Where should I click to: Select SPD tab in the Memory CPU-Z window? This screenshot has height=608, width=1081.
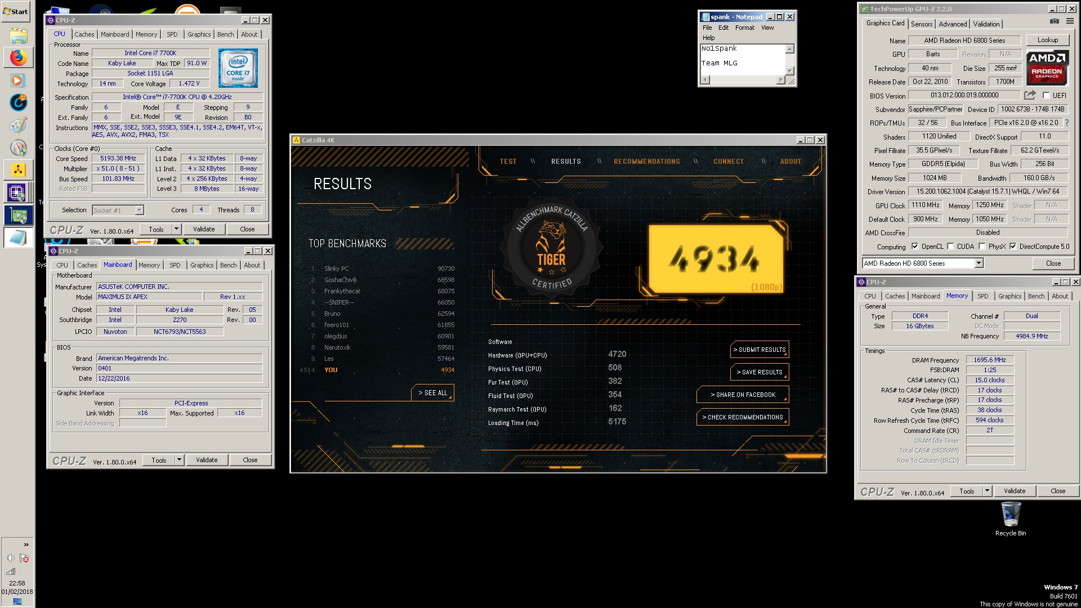click(982, 296)
